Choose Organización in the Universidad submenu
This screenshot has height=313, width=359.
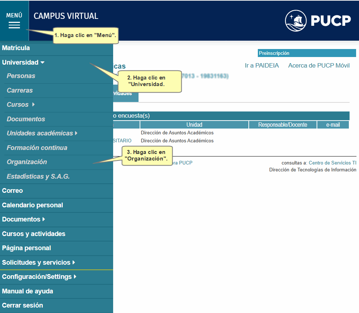click(x=27, y=162)
